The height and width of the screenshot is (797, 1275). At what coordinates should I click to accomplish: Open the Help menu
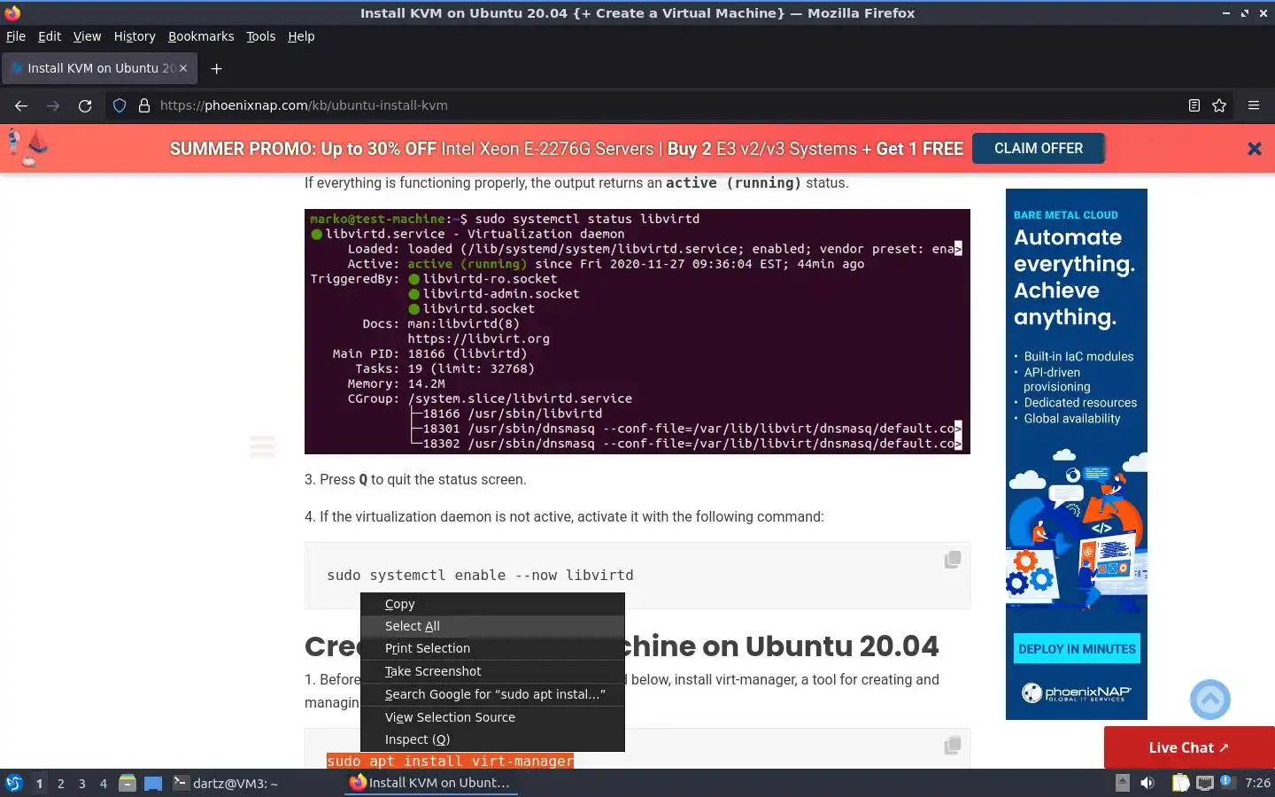[301, 36]
